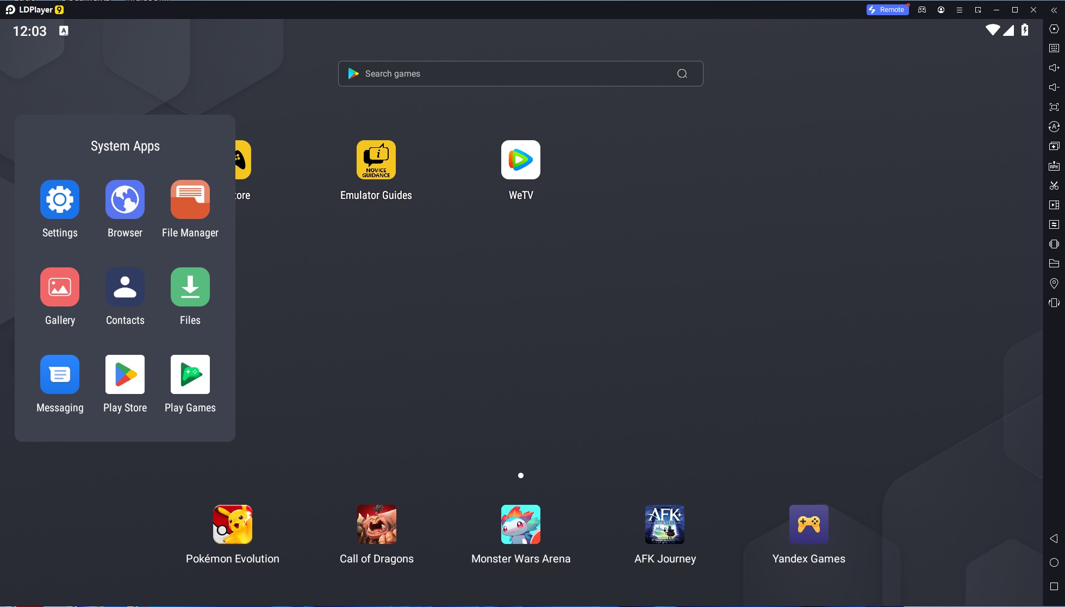Viewport: 1065px width, 607px height.
Task: Open the gamepad icon in title bar
Action: (x=922, y=10)
